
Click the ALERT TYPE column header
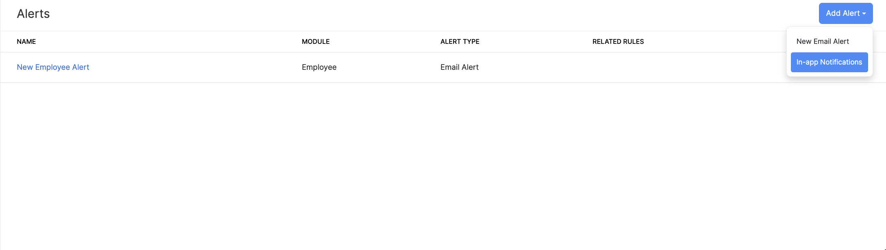tap(460, 42)
